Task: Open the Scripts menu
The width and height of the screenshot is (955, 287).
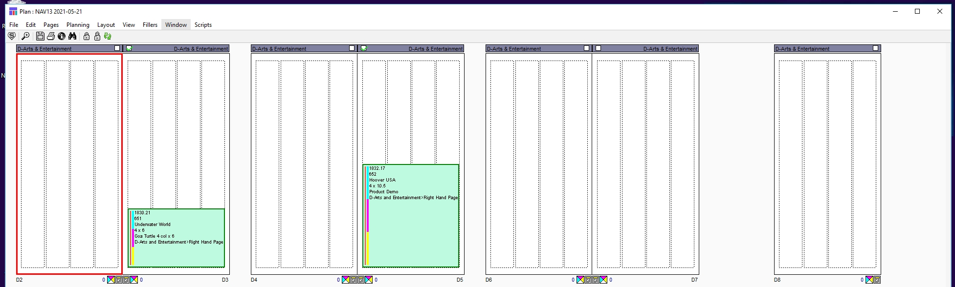Action: 203,25
